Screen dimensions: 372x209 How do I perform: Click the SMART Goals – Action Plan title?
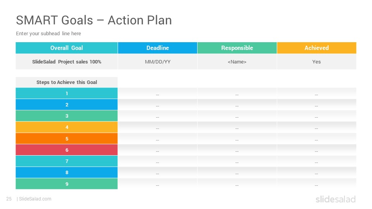click(94, 20)
